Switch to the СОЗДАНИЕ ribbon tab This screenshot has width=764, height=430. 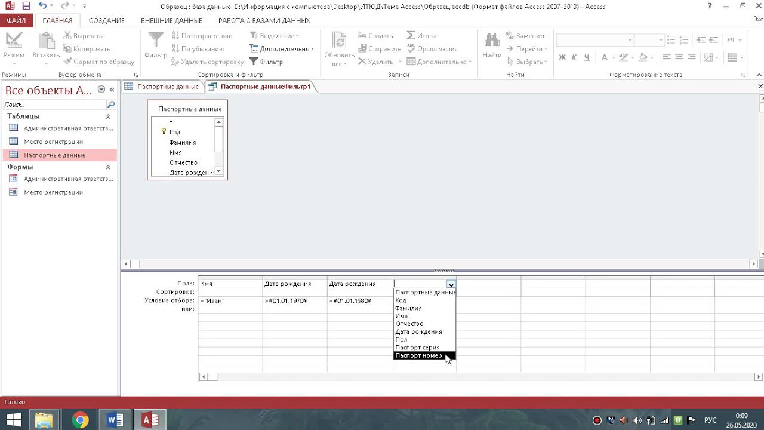click(x=107, y=20)
